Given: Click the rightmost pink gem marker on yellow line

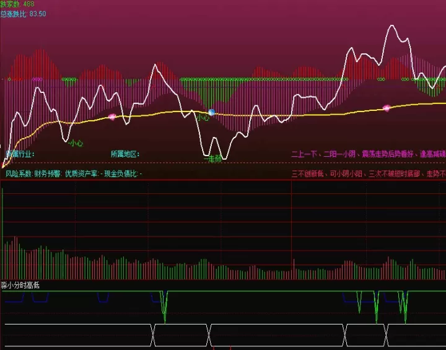Looking at the screenshot, I should pos(387,108).
